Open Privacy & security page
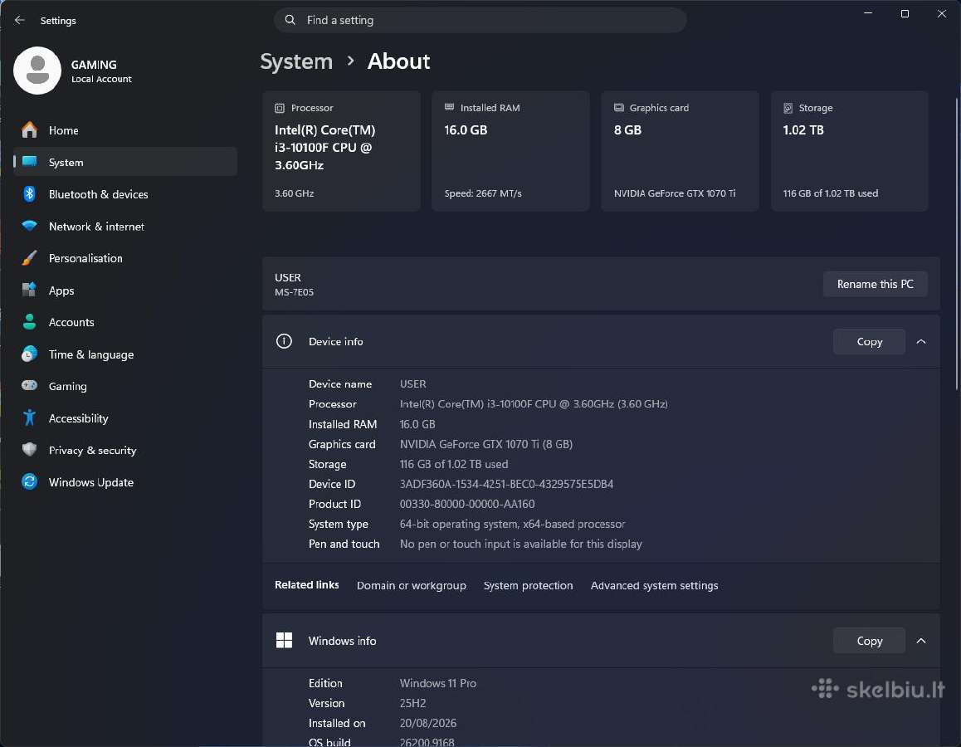961x747 pixels. point(125,450)
